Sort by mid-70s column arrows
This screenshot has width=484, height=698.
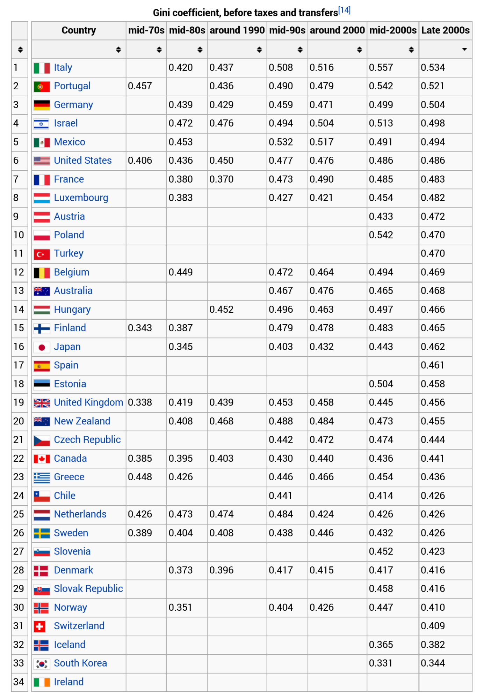point(159,50)
